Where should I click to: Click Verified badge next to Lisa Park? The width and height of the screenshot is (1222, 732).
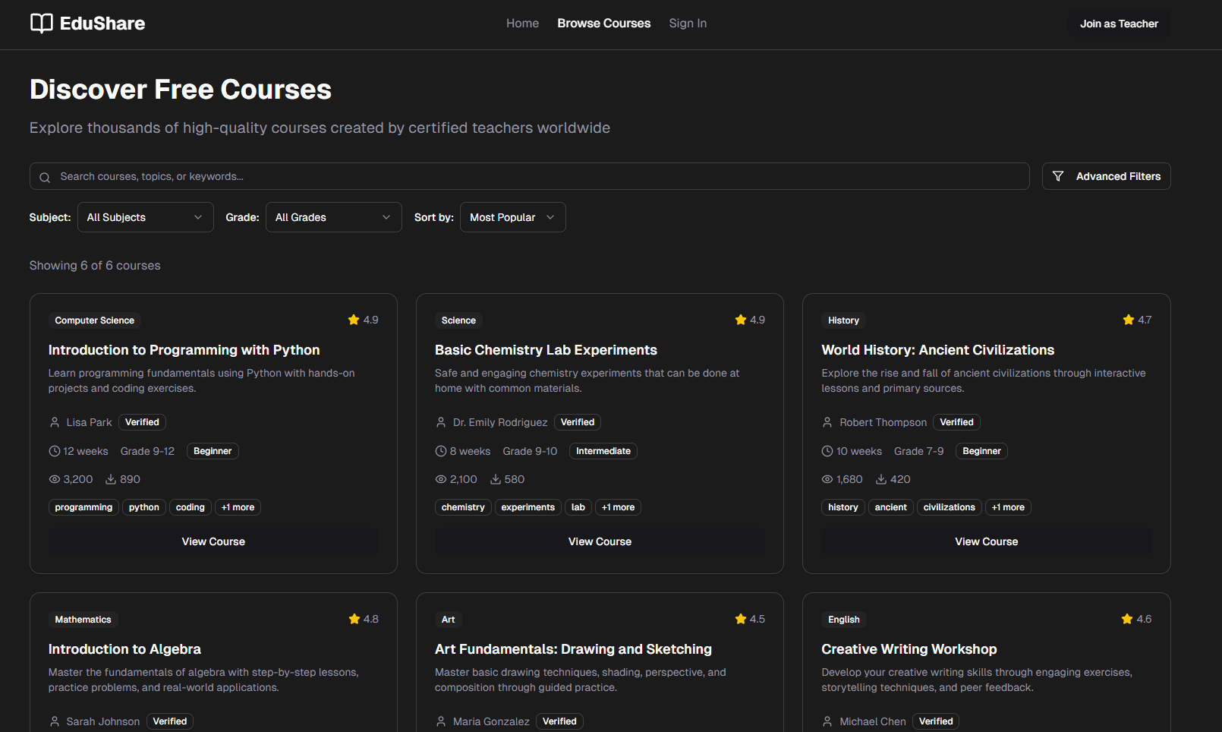(x=142, y=422)
